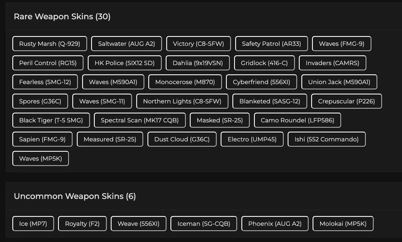Screen dimensions: 402x242
Task: Click the Waves (FMG-9) tag
Action: pyautogui.click(x=341, y=44)
